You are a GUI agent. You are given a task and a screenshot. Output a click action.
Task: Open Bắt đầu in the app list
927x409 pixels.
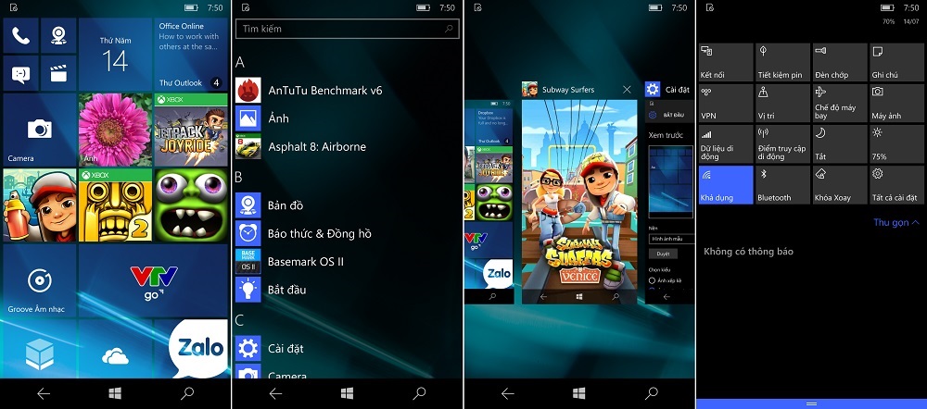347,290
